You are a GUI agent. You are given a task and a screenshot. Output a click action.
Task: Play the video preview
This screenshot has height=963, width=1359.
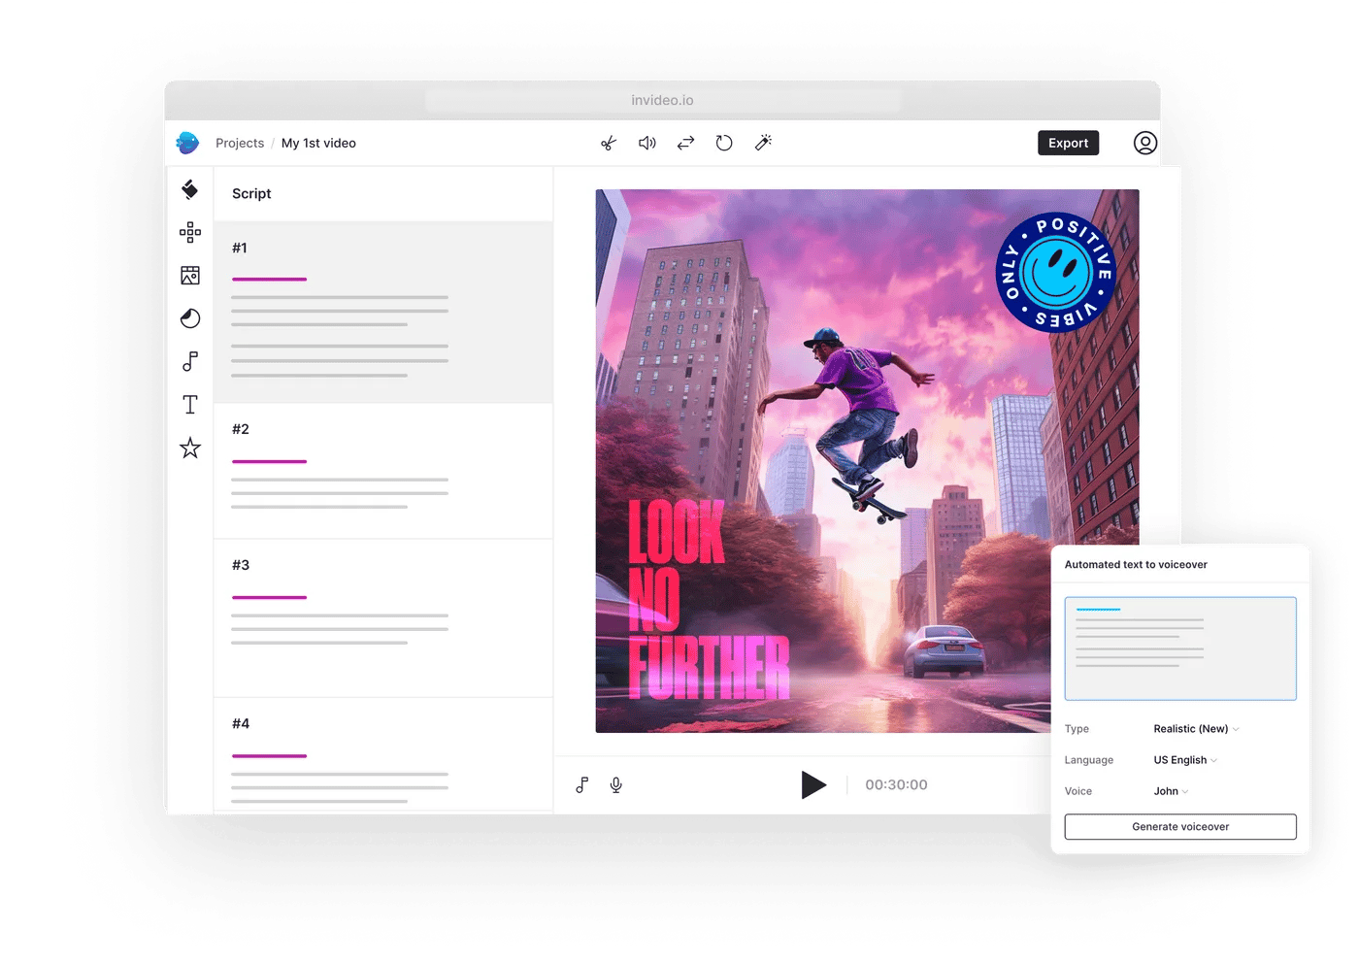[x=813, y=784]
